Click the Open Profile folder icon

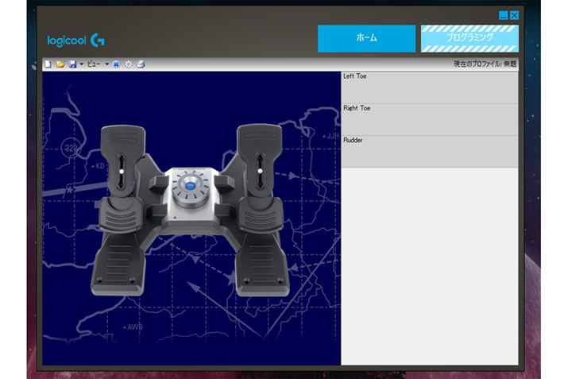click(60, 64)
